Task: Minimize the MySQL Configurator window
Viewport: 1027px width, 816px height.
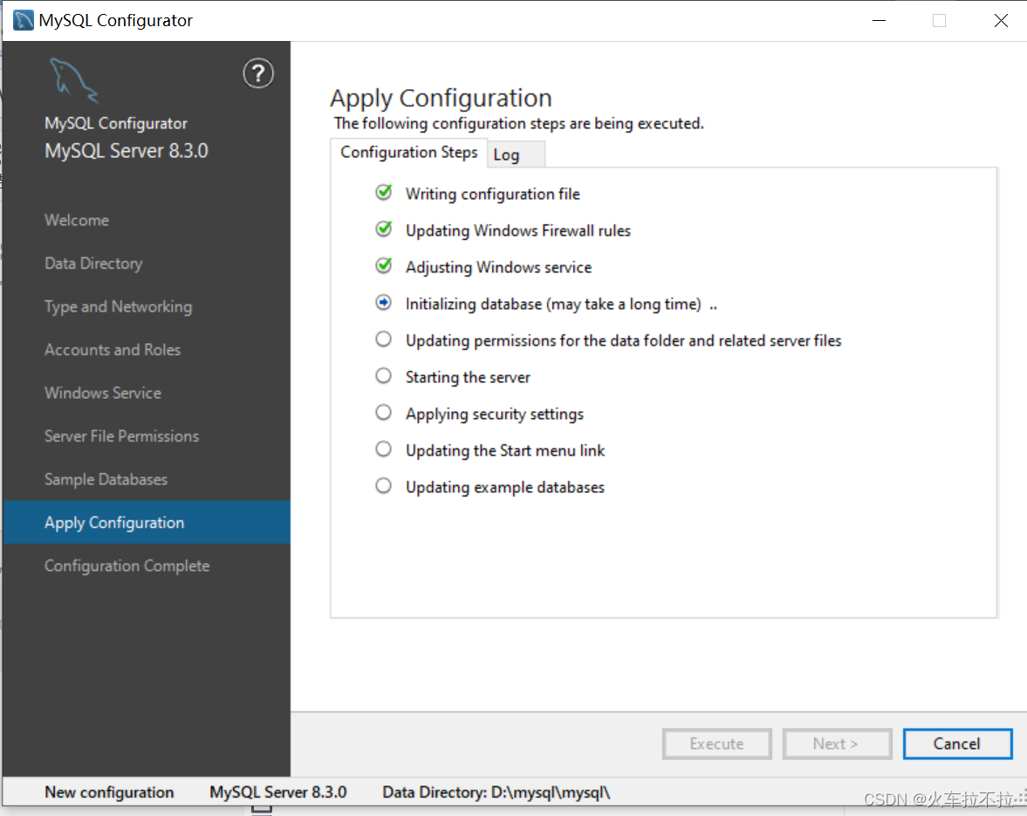Action: click(879, 21)
